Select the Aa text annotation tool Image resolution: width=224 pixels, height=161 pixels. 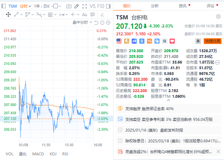pyautogui.click(x=85, y=15)
